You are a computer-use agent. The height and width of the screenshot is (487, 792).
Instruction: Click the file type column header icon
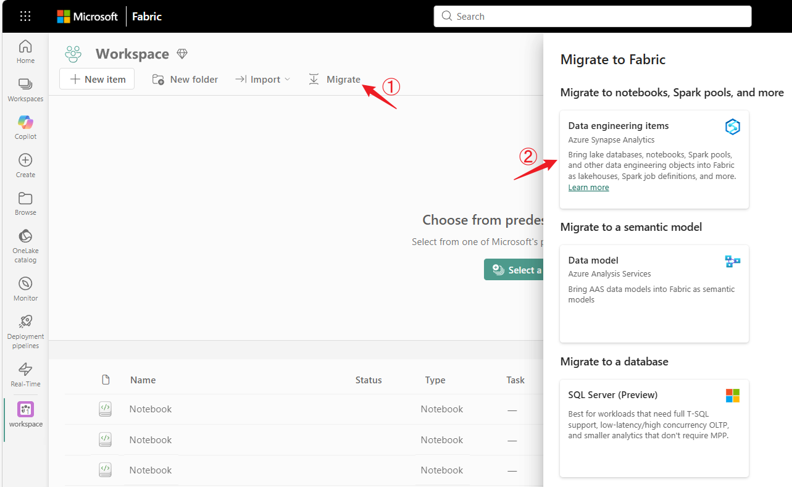[x=106, y=380]
